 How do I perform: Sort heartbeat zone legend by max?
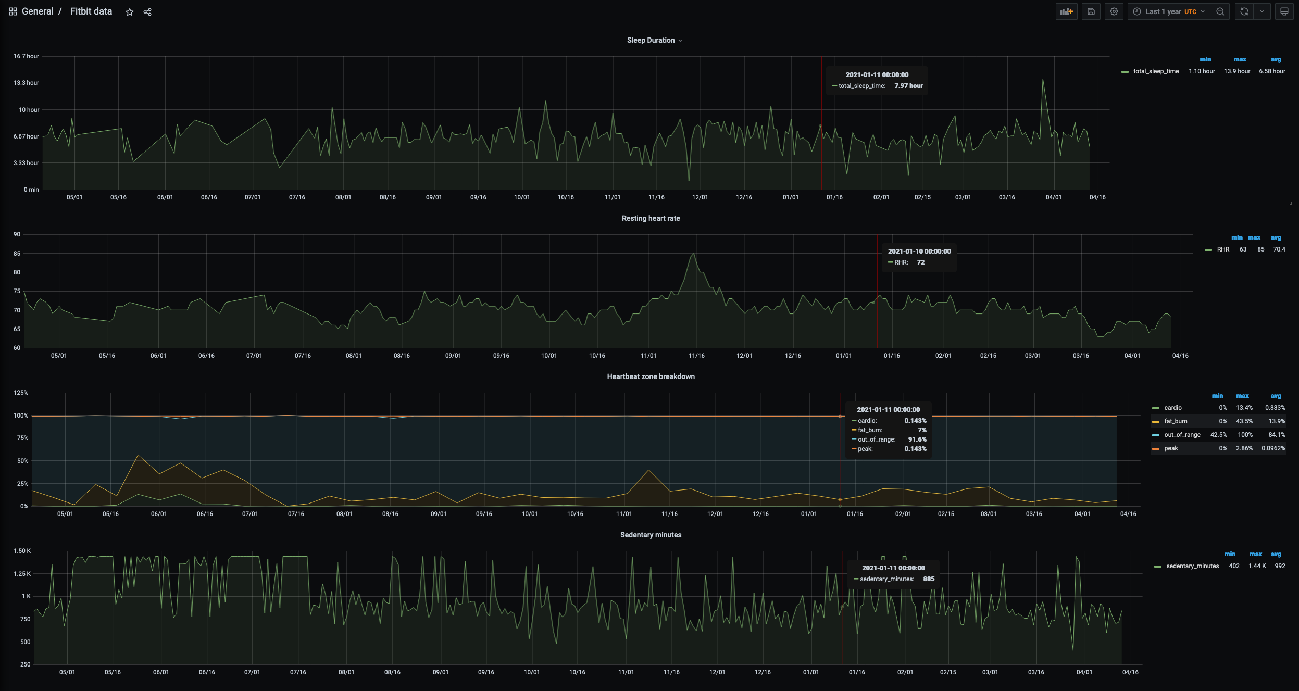[x=1242, y=396]
